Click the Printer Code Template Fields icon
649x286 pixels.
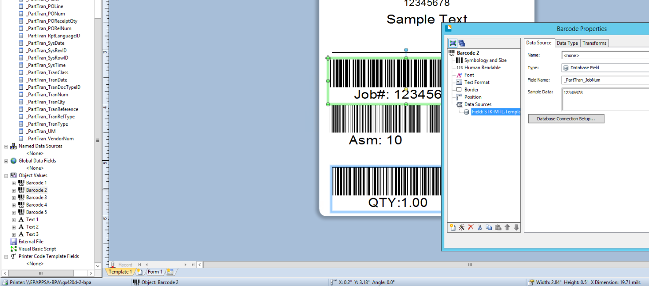coord(13,256)
